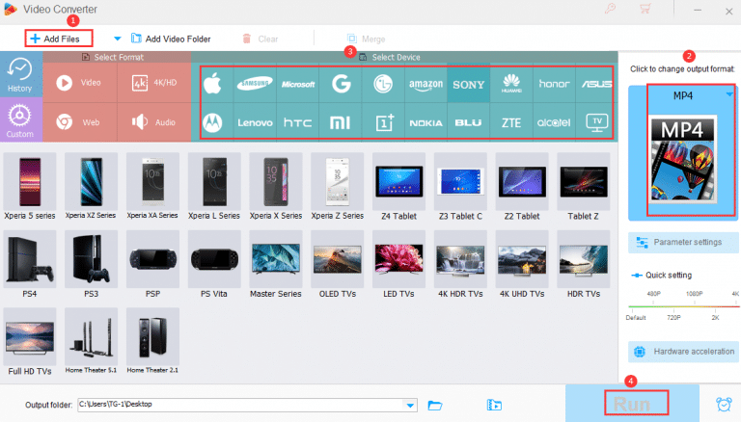
Task: Pick the Motorola device logo
Action: (x=214, y=122)
